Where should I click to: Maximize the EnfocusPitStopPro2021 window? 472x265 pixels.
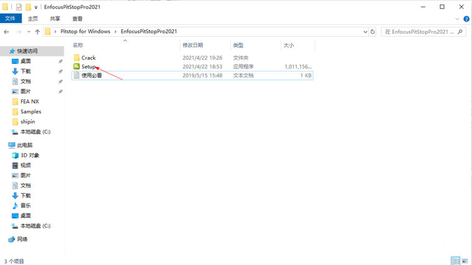(x=442, y=7)
